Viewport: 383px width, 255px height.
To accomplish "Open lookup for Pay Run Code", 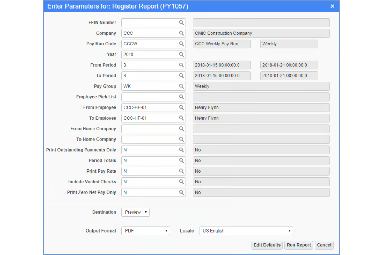I will [x=181, y=44].
